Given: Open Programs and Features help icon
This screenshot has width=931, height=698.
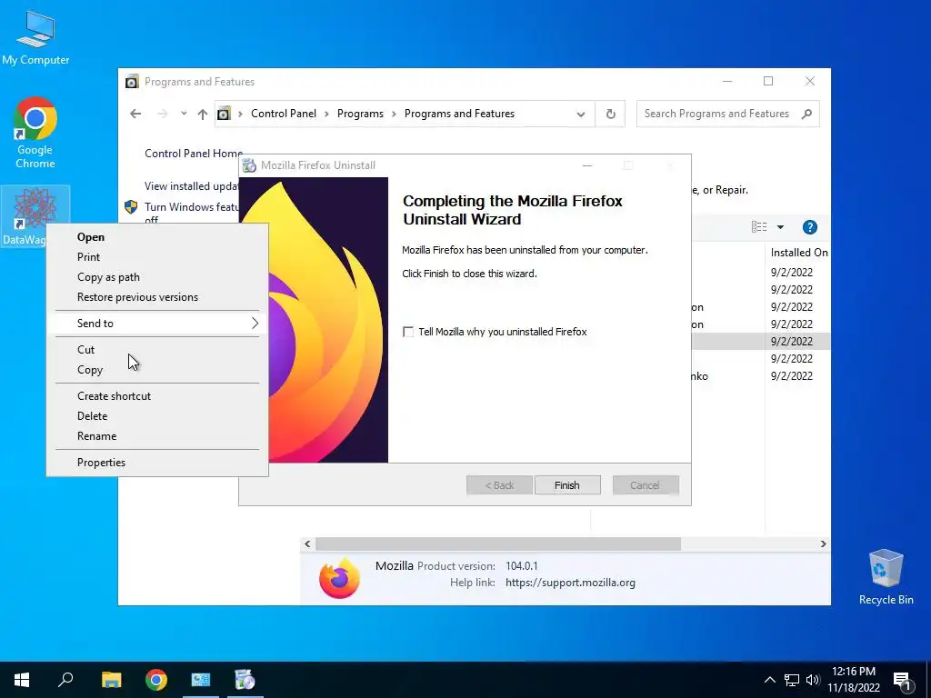Looking at the screenshot, I should [809, 226].
